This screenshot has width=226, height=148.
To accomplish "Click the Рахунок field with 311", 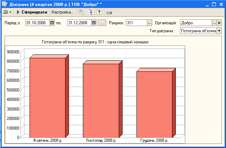I will pyautogui.click(x=137, y=23).
